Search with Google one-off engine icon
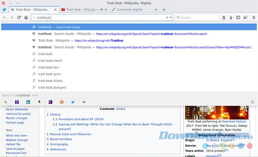This screenshot has width=258, height=157. (x=6, y=102)
